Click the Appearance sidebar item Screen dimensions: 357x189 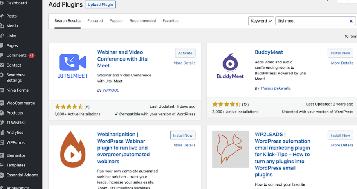[x=18, y=187]
